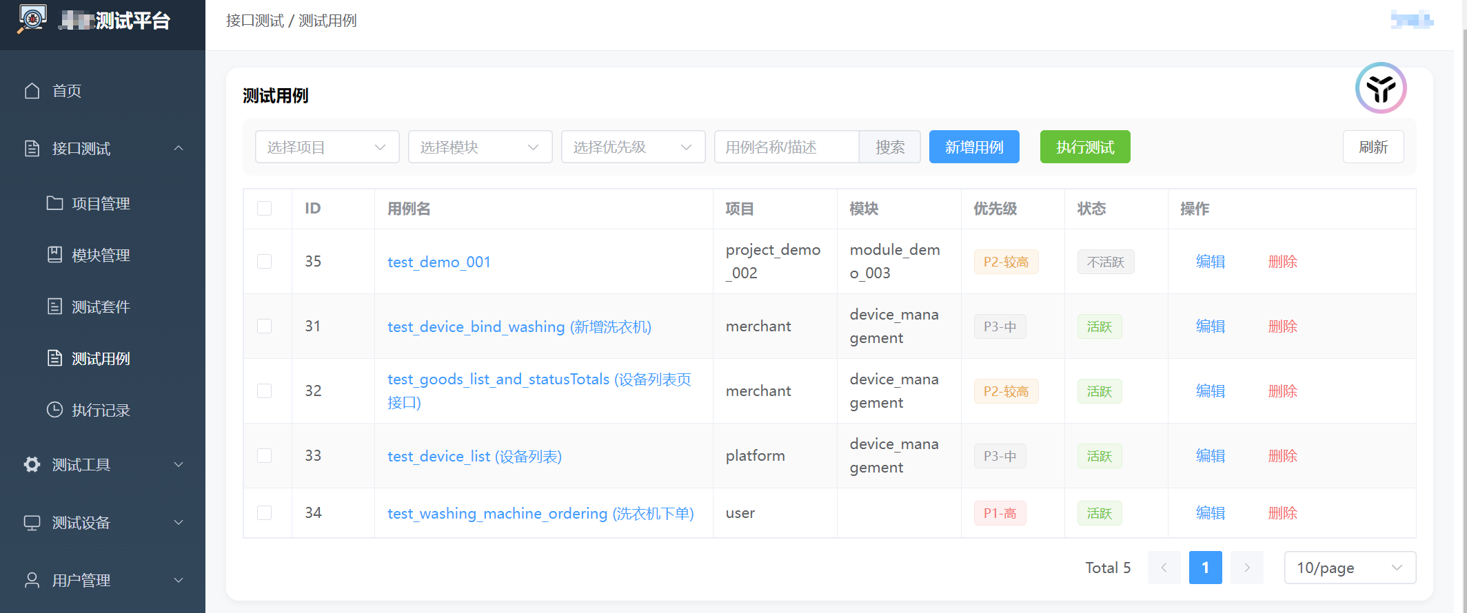Open test_goods_list_and_statusTotals case link
Viewport: 1467px width, 613px height.
pos(539,391)
